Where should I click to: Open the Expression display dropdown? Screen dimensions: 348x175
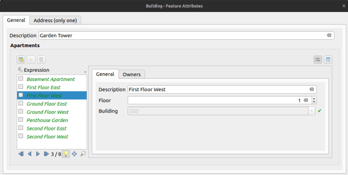[x=85, y=72]
